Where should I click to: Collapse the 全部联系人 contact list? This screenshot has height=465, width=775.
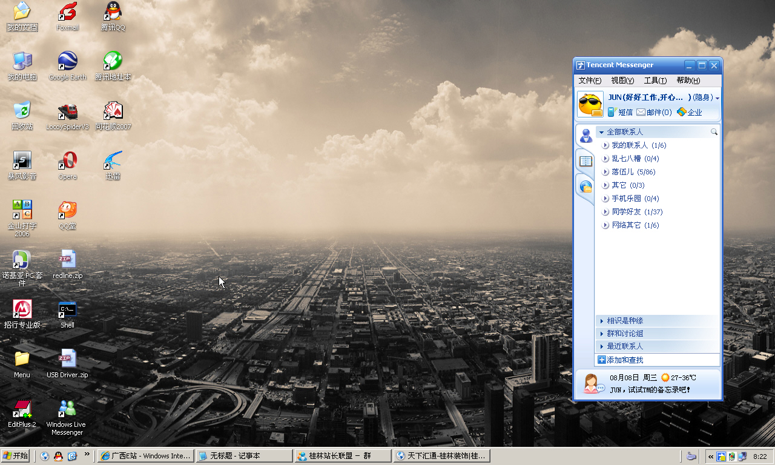click(x=601, y=132)
